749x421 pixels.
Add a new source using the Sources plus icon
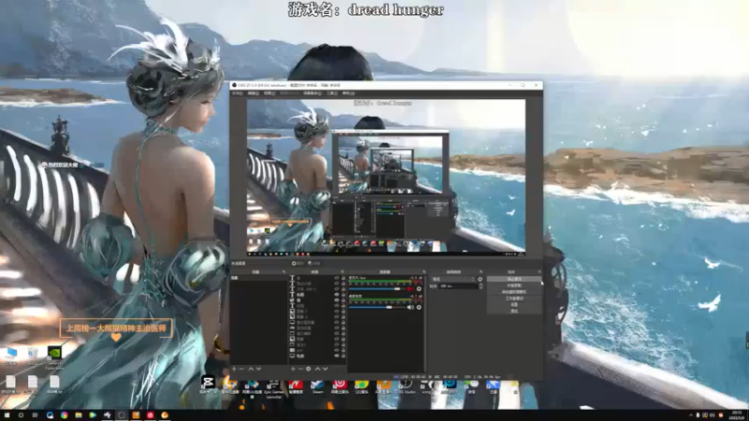(293, 369)
